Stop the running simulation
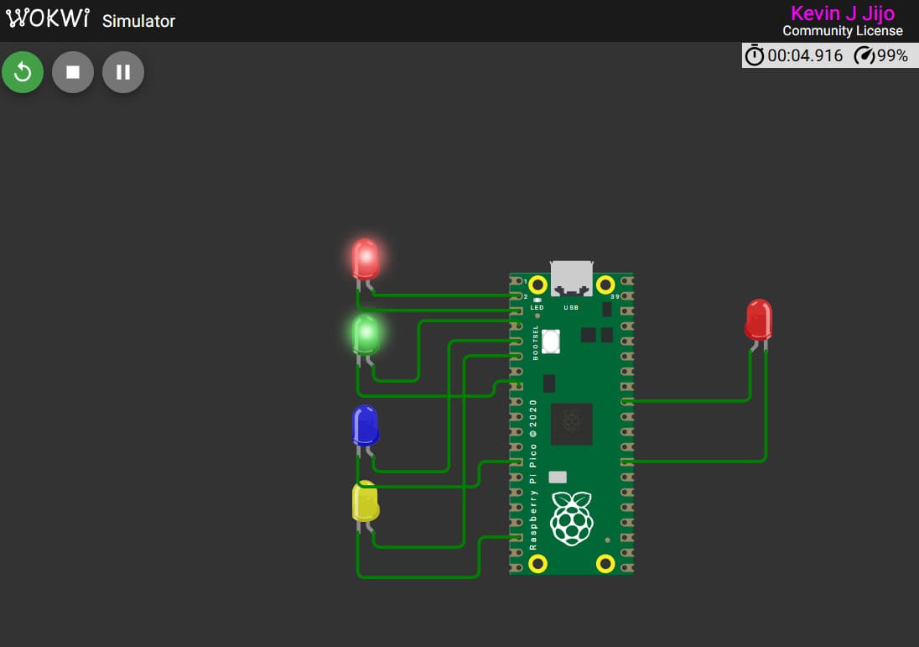 tap(73, 72)
